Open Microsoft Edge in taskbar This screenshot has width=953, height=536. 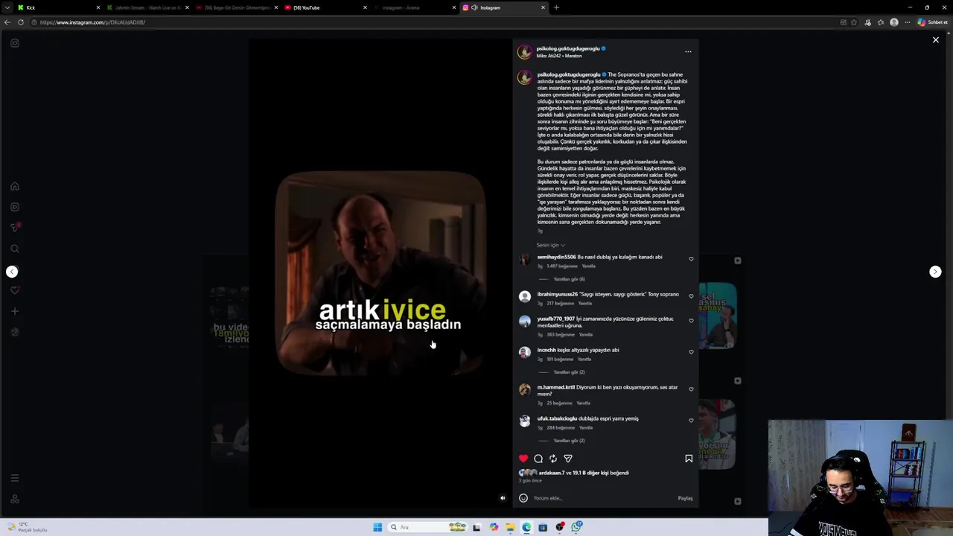[x=526, y=527]
